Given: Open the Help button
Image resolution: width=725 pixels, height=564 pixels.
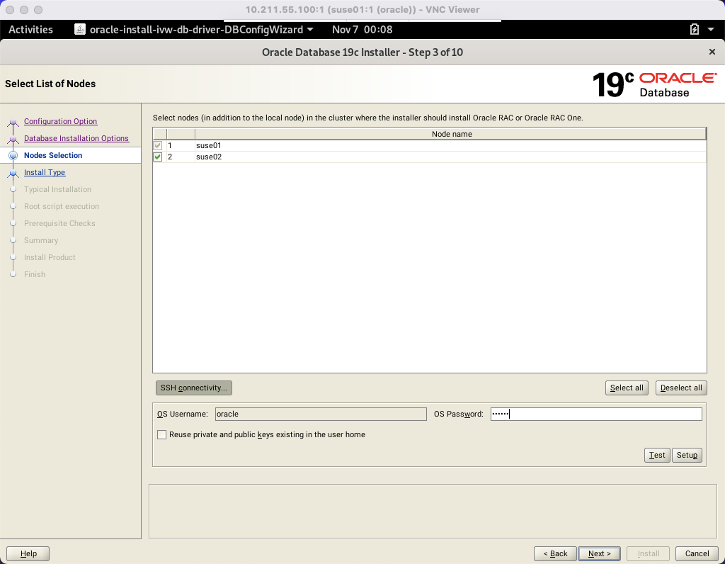Looking at the screenshot, I should (x=28, y=553).
